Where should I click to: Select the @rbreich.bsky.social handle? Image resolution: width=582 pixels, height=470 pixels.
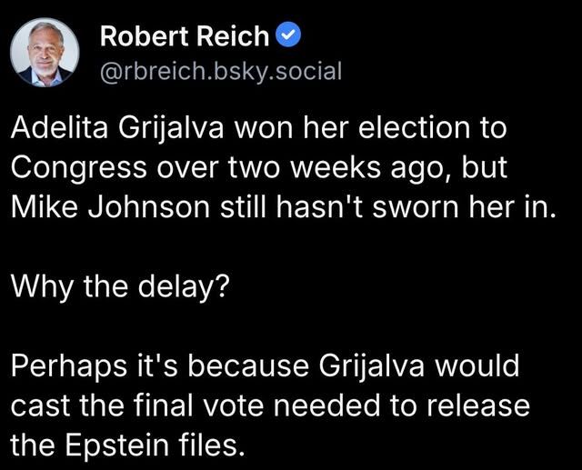pos(221,71)
